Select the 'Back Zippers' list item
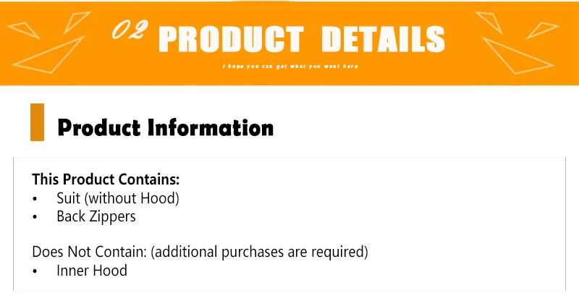The height and width of the screenshot is (301, 579). pyautogui.click(x=96, y=216)
